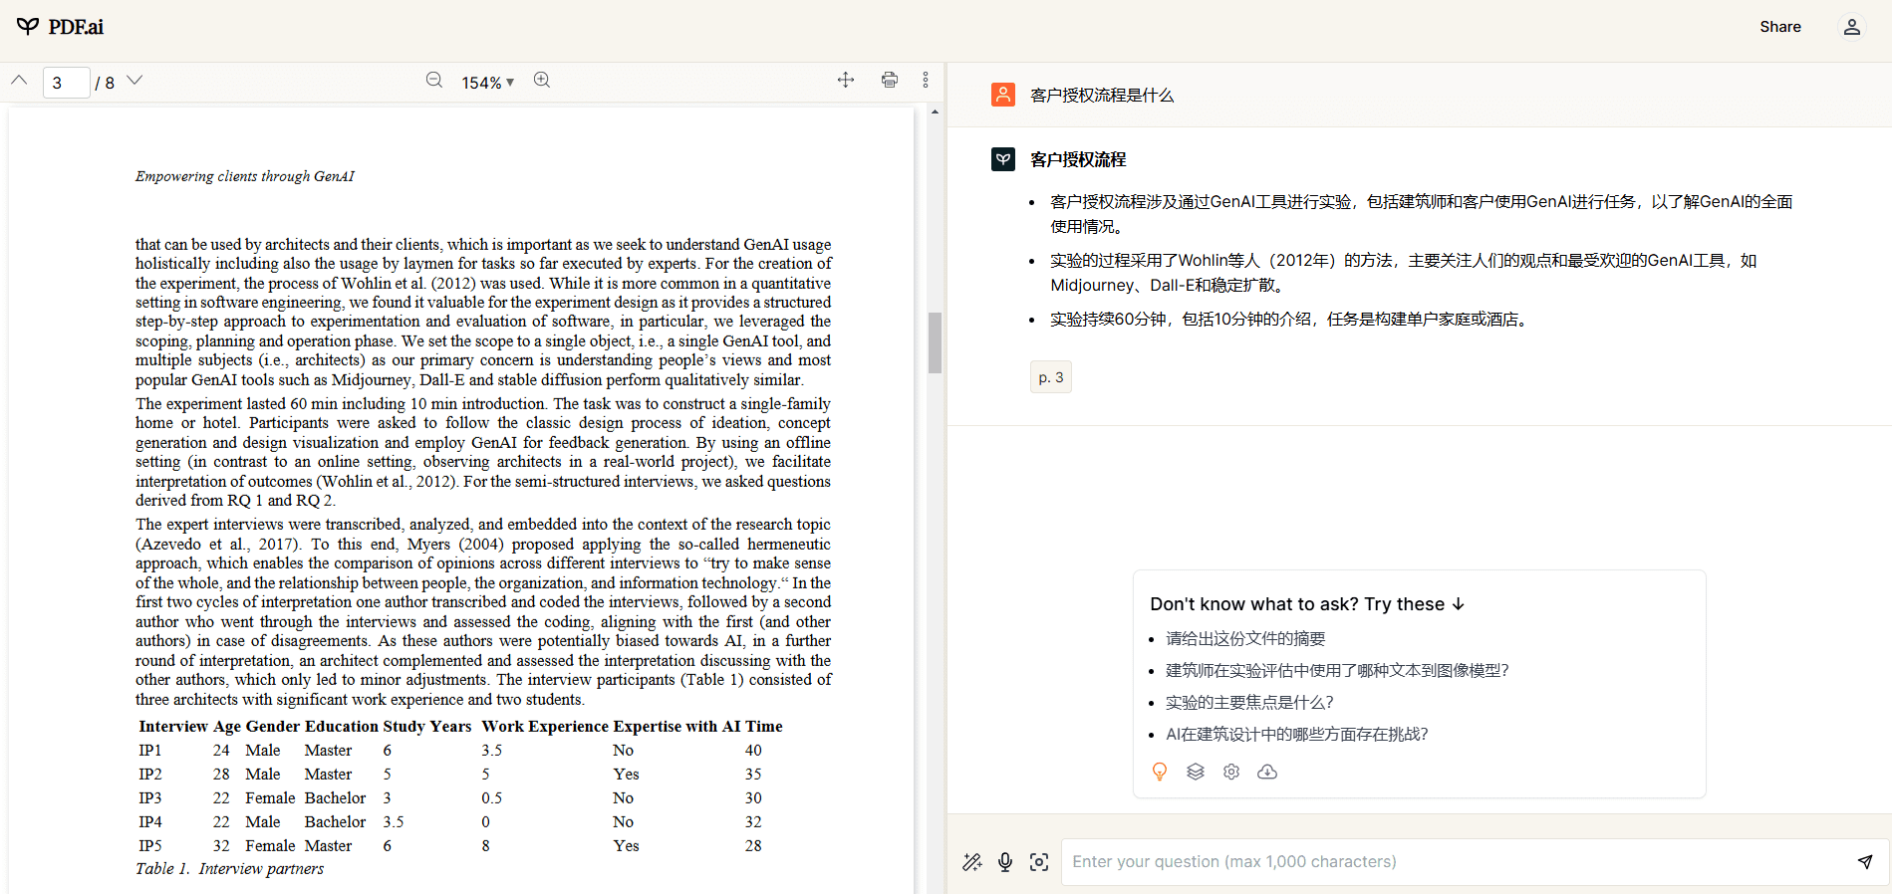Click the 'Table 1. Interview partners' caption
This screenshot has width=1892, height=894.
(229, 869)
